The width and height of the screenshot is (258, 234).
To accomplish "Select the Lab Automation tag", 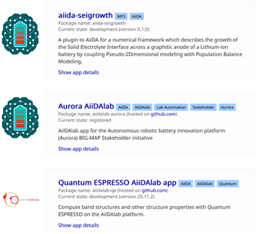I will (x=171, y=107).
